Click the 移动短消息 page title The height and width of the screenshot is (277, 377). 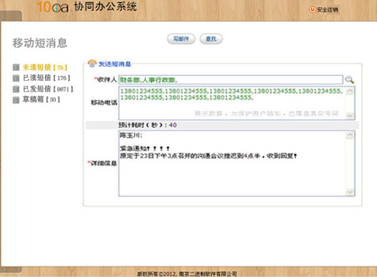(40, 43)
